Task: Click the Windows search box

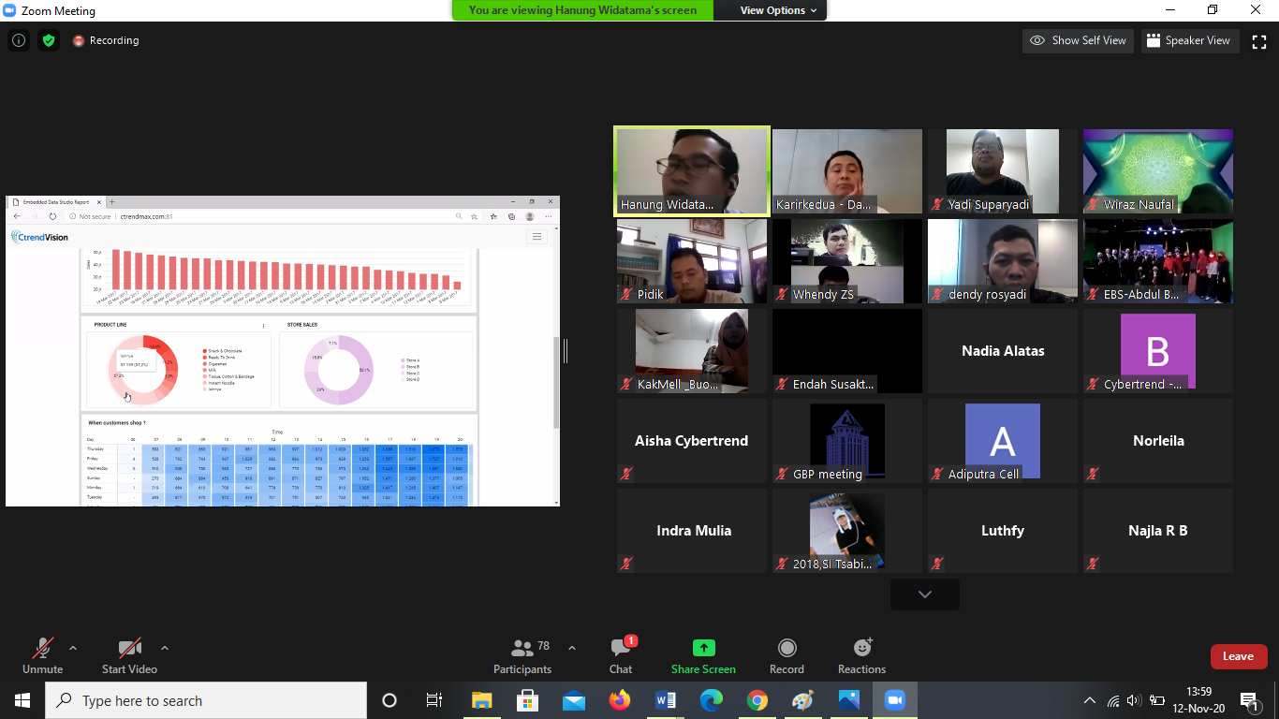Action: pos(206,700)
